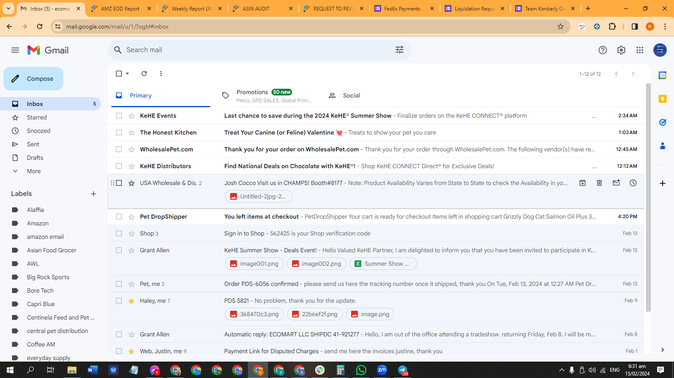Open the Support help icon
This screenshot has width=674, height=378.
click(603, 50)
